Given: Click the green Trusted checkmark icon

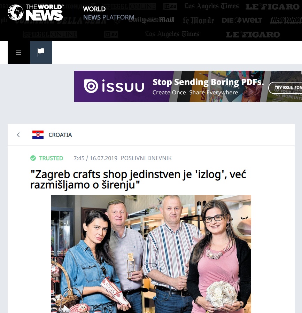Looking at the screenshot, I should click(33, 158).
